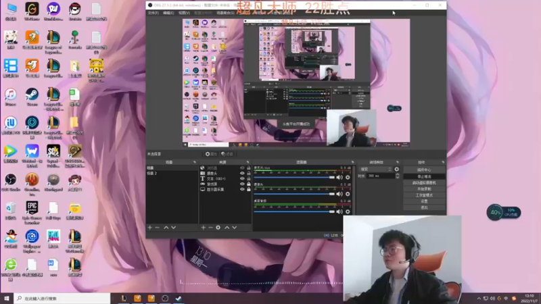Pop out the 控件 dock panel

(443, 162)
